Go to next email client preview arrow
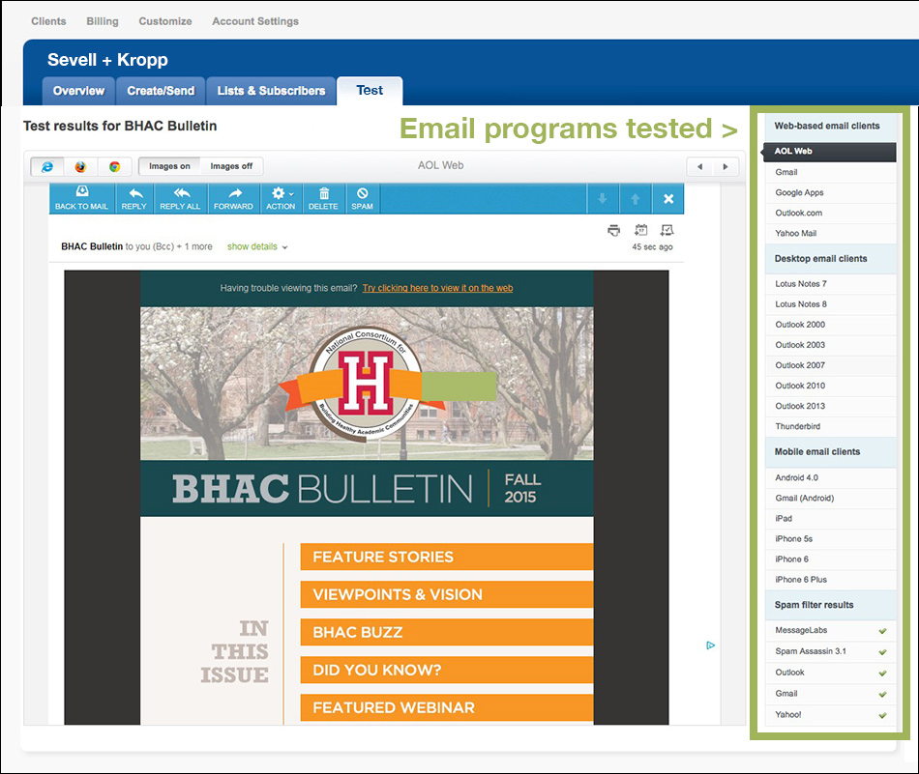Image resolution: width=919 pixels, height=774 pixels. [x=726, y=167]
